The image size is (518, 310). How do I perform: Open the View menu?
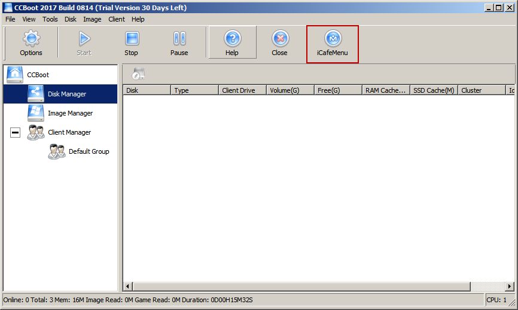click(x=29, y=19)
